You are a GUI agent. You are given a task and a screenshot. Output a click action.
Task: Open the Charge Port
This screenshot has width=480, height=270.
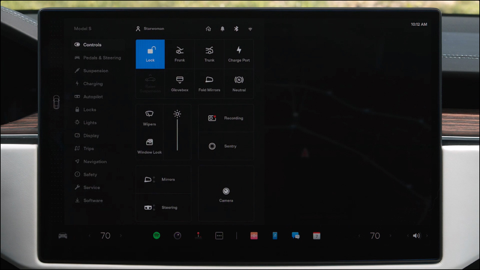(239, 54)
